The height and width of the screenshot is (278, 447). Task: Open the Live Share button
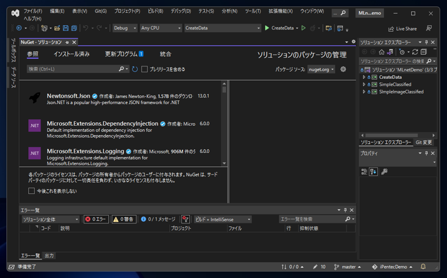click(x=402, y=29)
